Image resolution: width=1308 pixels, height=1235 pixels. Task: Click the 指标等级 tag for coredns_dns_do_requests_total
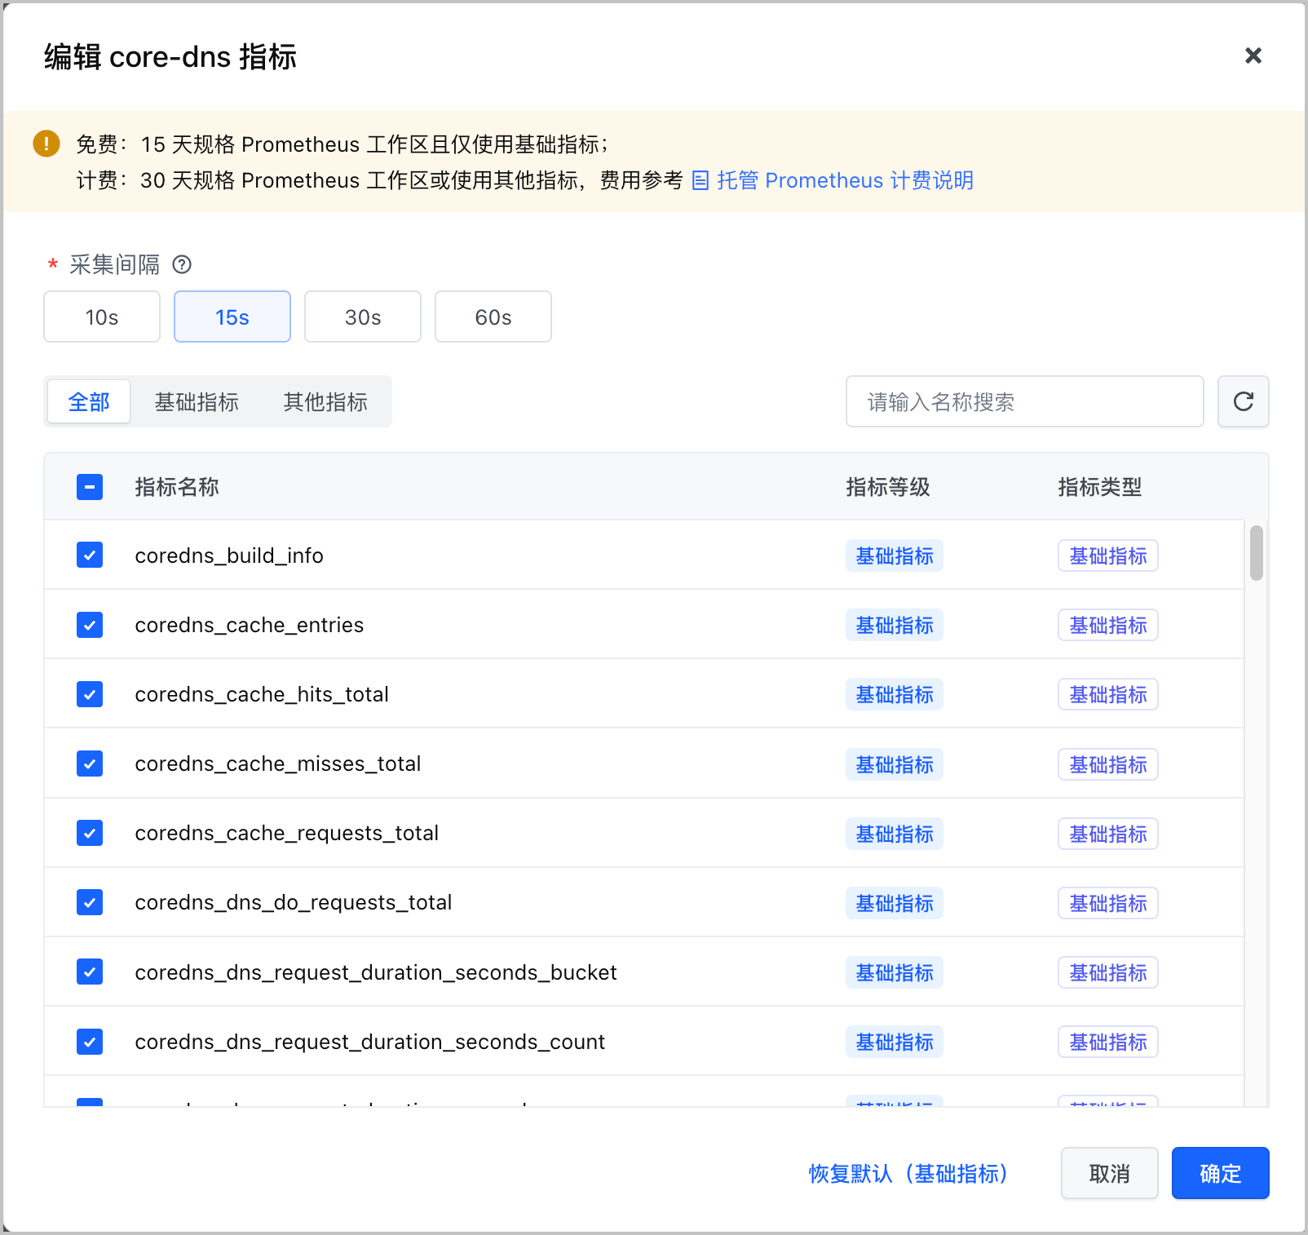click(x=895, y=903)
